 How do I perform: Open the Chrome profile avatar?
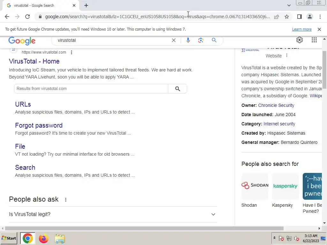310,17
